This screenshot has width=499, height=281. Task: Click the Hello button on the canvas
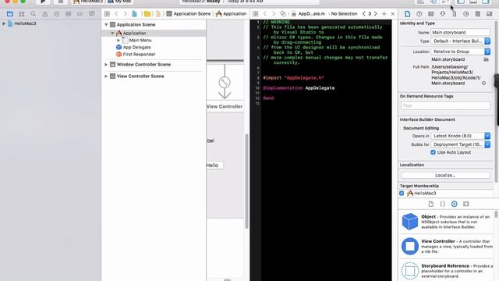click(214, 165)
